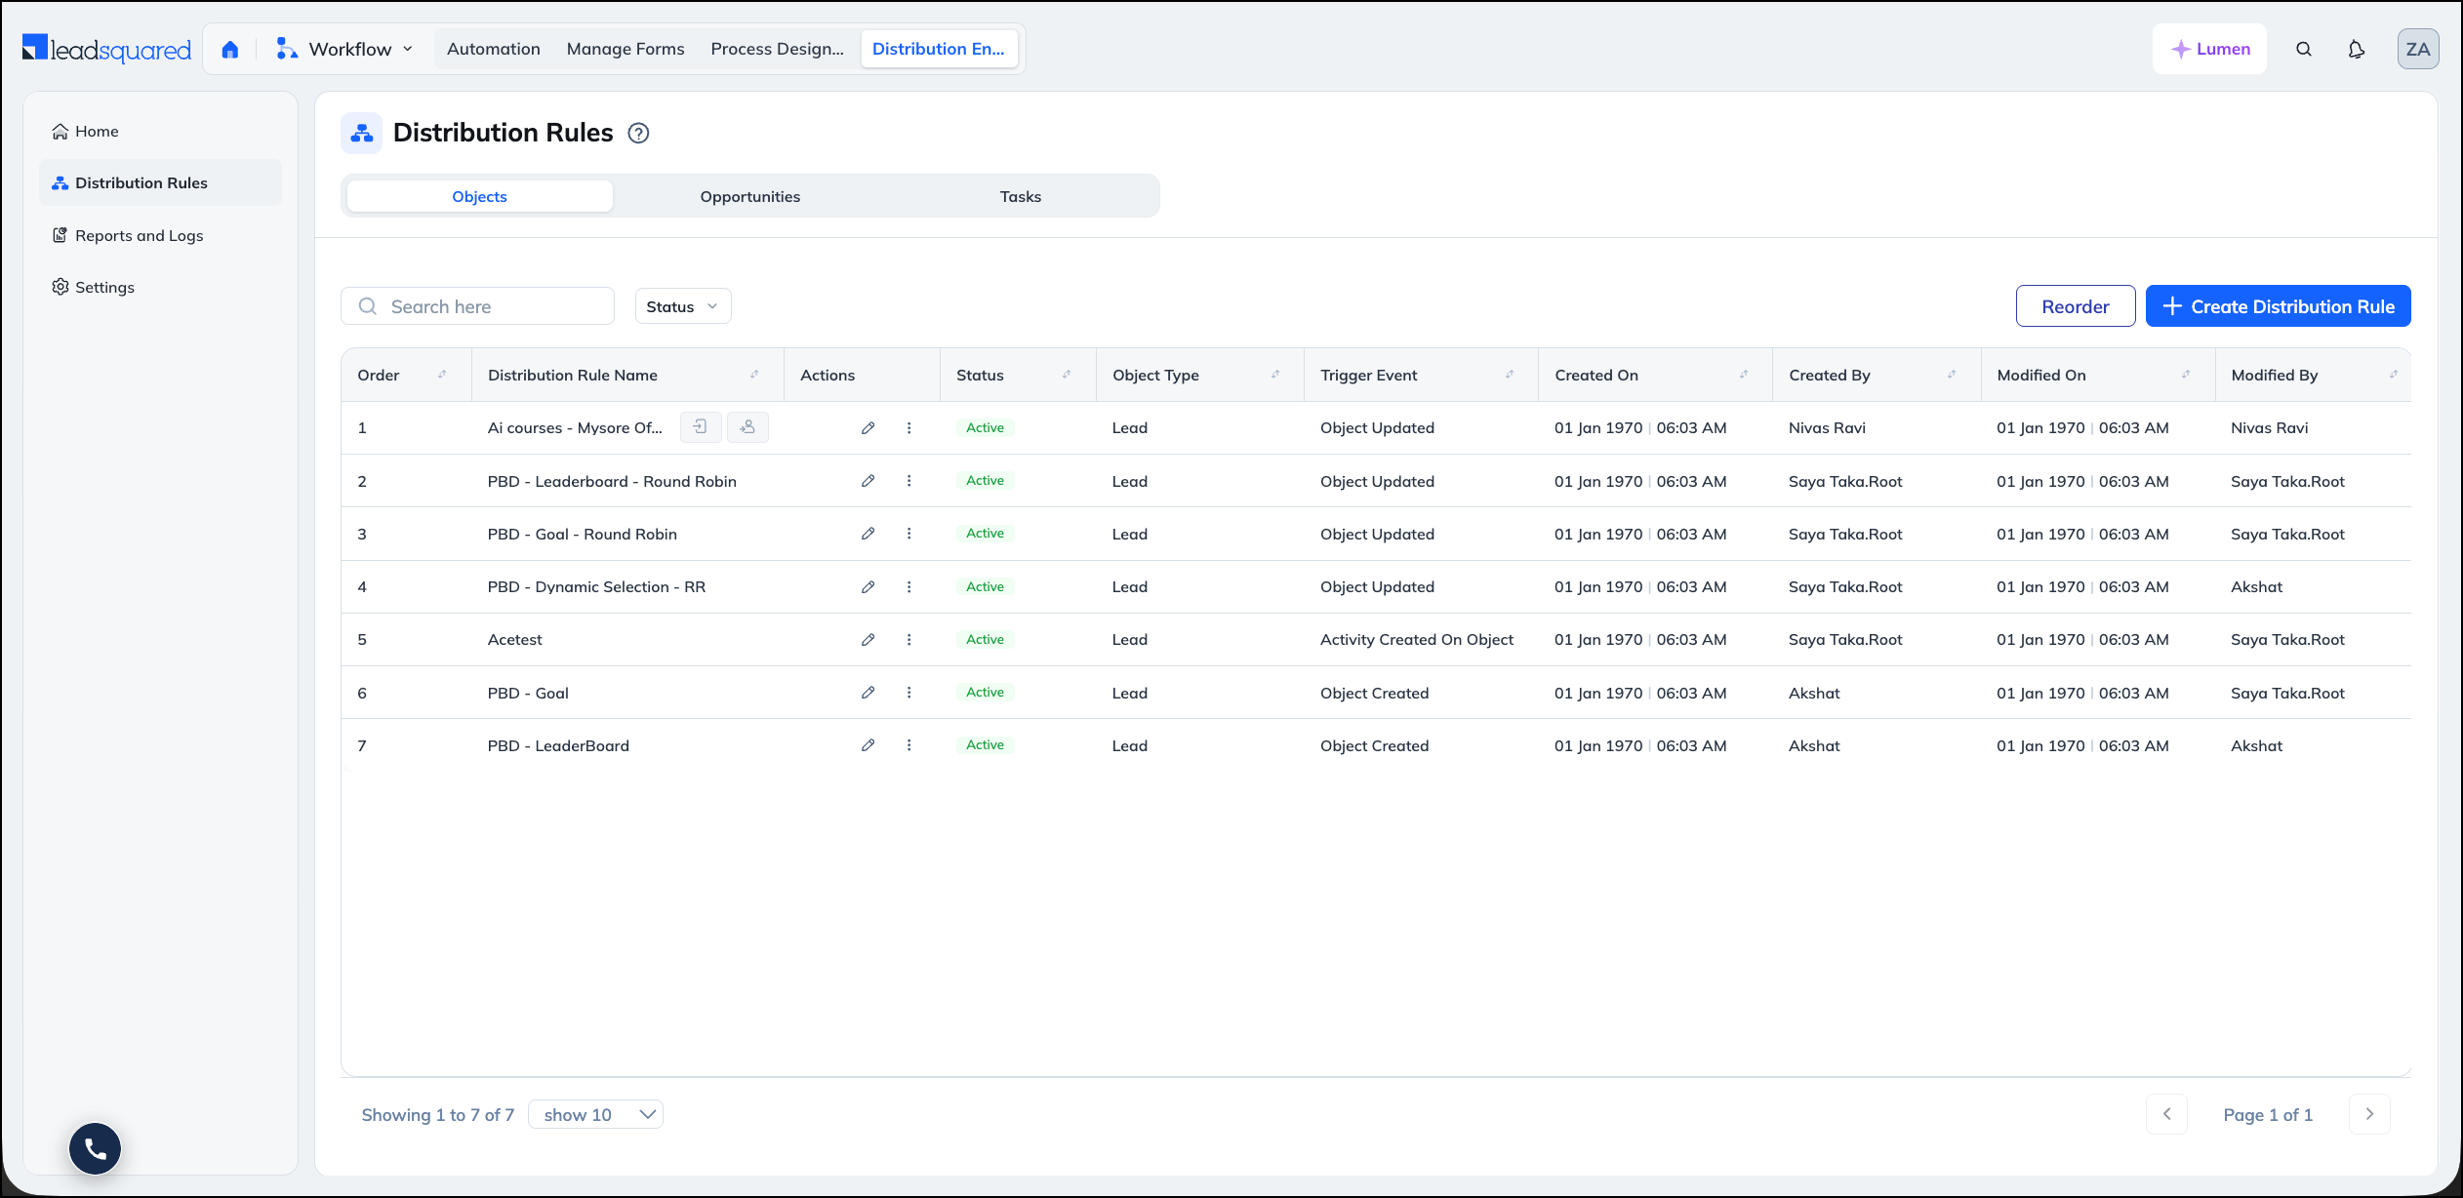Go to previous page arrow
The height and width of the screenshot is (1198, 2463).
[x=2166, y=1114]
